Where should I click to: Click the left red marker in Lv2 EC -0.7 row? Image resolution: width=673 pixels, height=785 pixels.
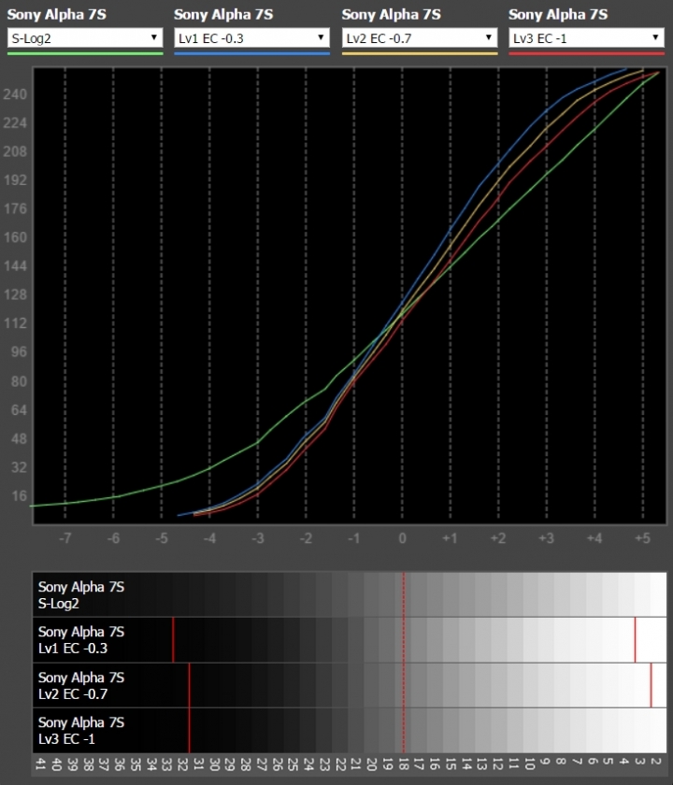tap(189, 685)
